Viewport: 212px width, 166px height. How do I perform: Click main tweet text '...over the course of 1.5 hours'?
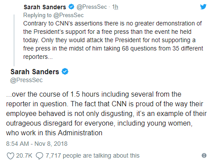pos(106,114)
